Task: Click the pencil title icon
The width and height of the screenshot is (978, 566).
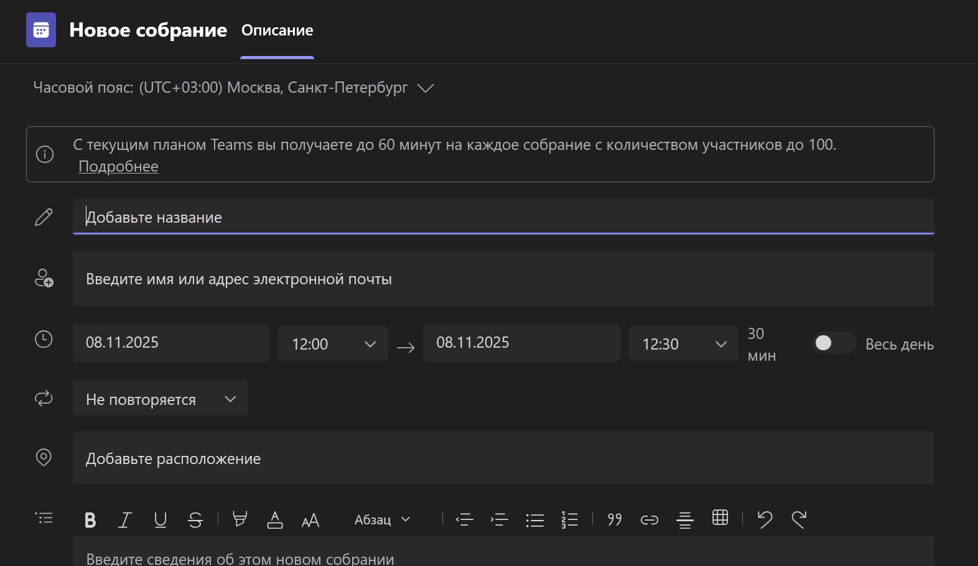Action: 44,217
